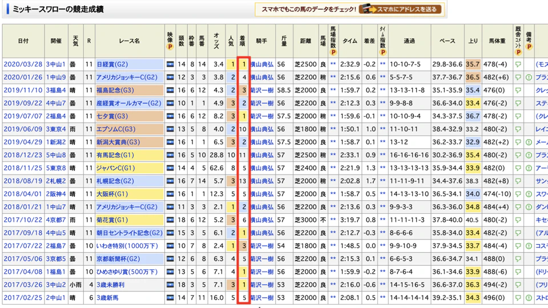Click the 日付 column header
This screenshot has width=548, height=308.
[23, 41]
